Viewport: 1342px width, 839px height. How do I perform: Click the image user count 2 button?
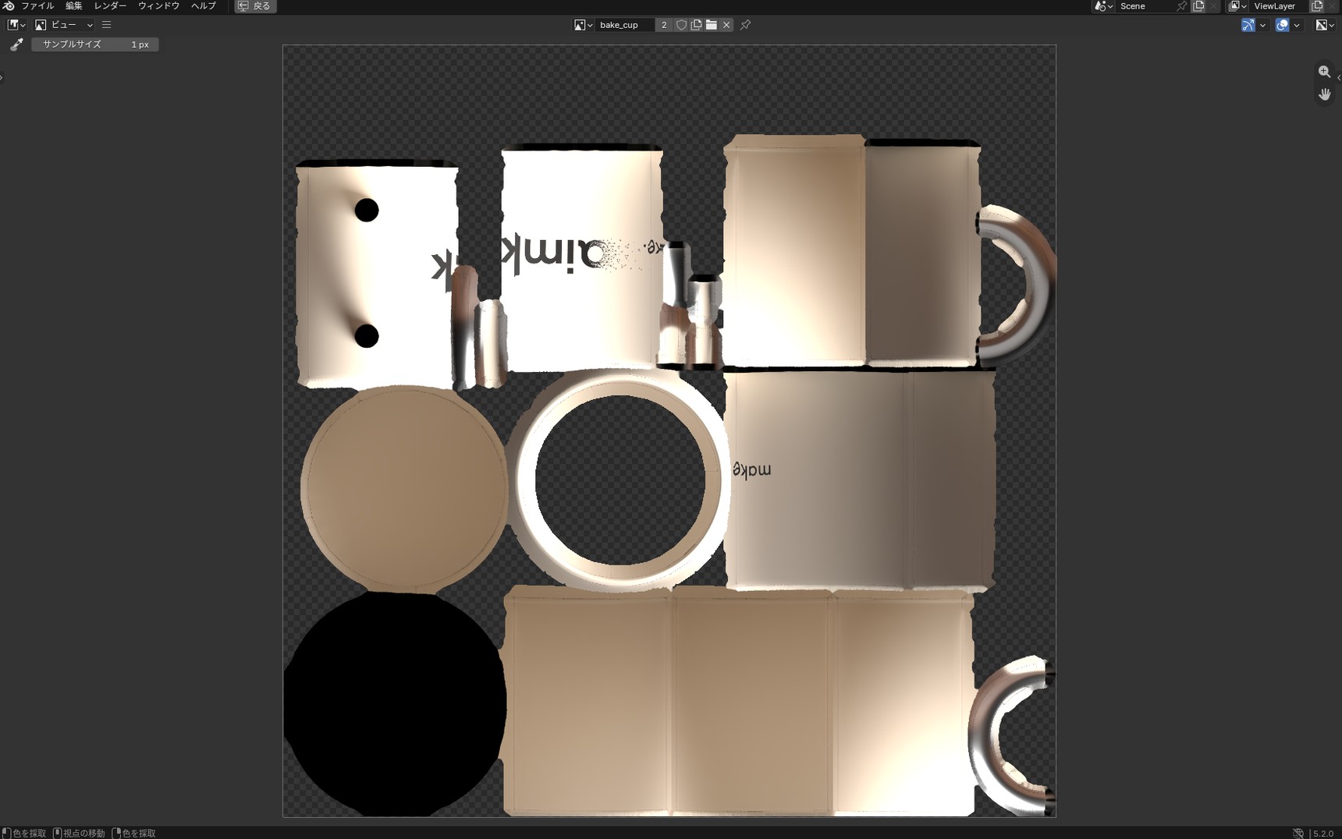pos(664,25)
